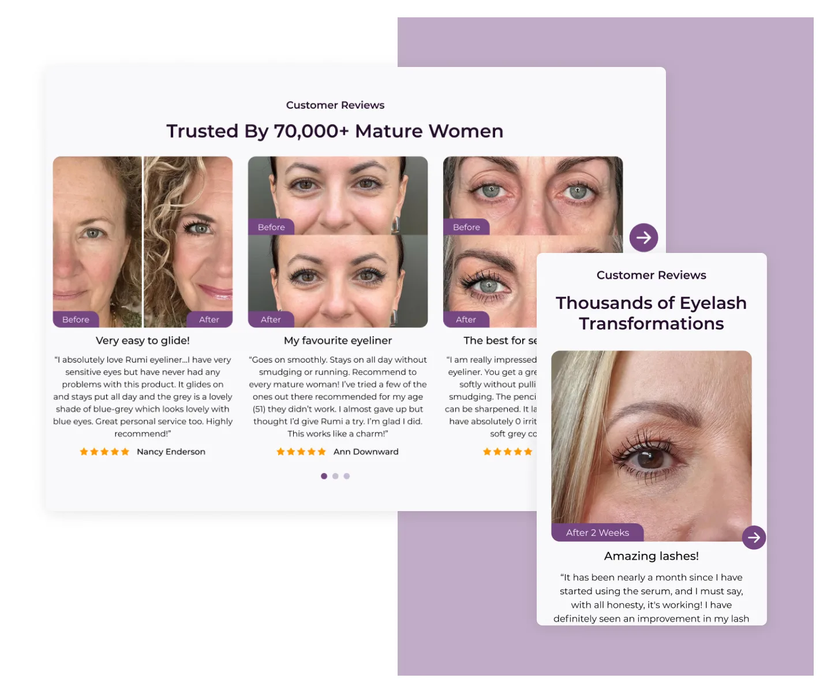This screenshot has width=831, height=693.
Task: Click the star rating under the third review
Action: tap(507, 452)
